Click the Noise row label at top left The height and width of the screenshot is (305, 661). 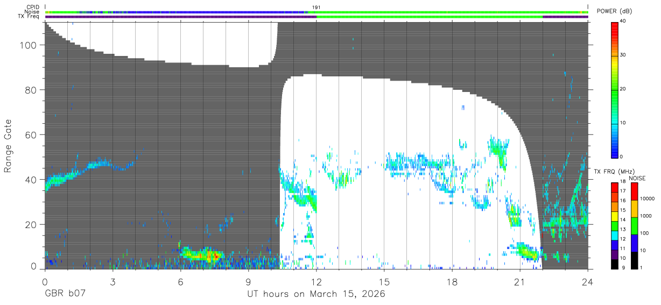(x=32, y=12)
